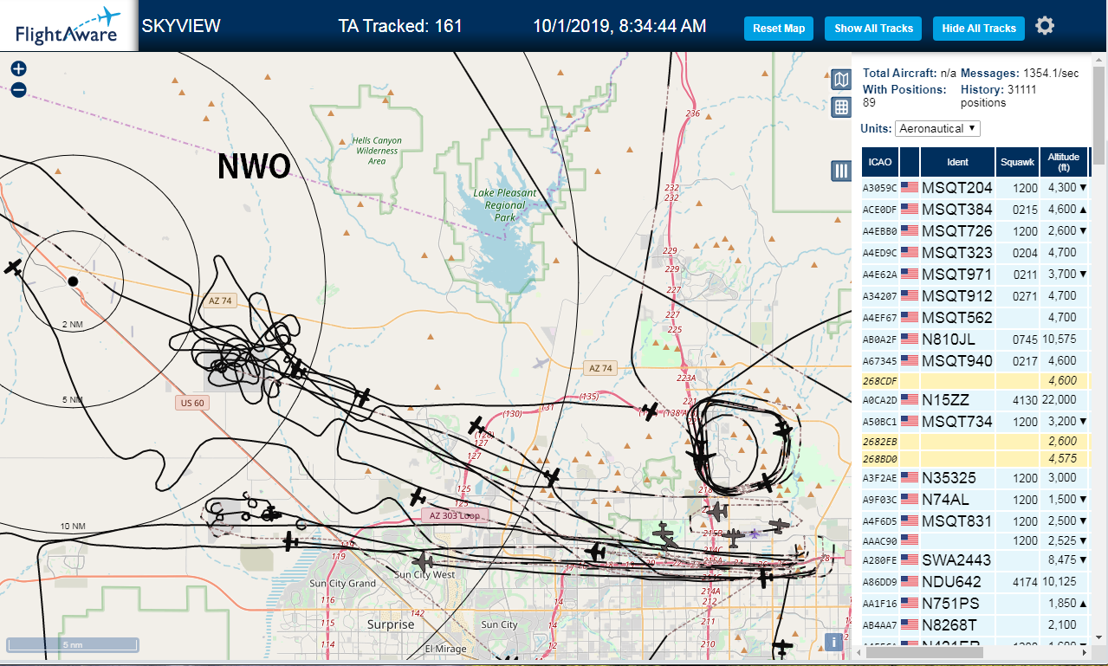This screenshot has height=666, width=1108.
Task: Click the blue info 'i' icon on map
Action: click(x=833, y=642)
